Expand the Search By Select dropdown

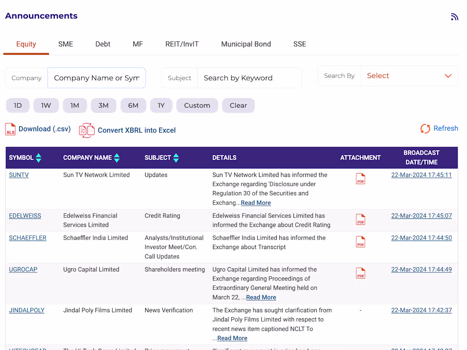409,76
